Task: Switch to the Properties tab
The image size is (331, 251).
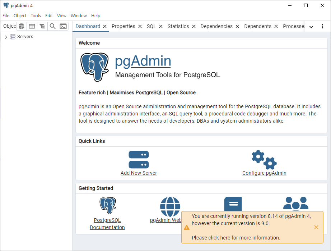Action: tap(123, 26)
